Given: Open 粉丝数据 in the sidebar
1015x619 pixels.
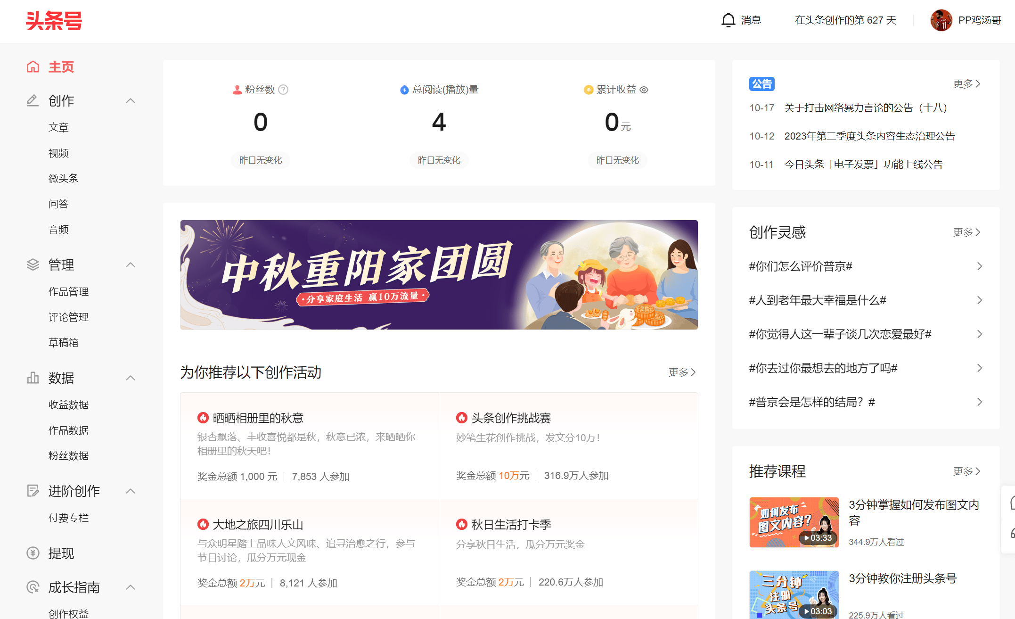Looking at the screenshot, I should pos(68,456).
